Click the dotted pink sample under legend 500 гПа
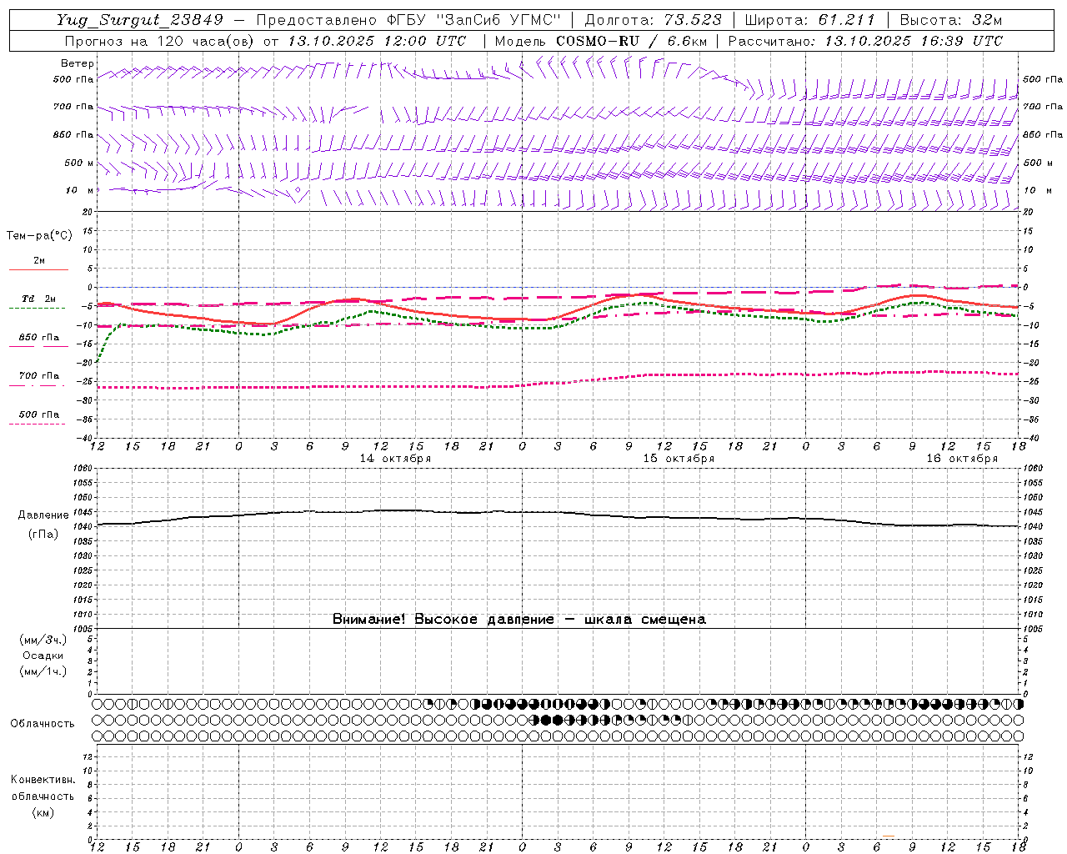The image size is (1067, 854). [37, 424]
